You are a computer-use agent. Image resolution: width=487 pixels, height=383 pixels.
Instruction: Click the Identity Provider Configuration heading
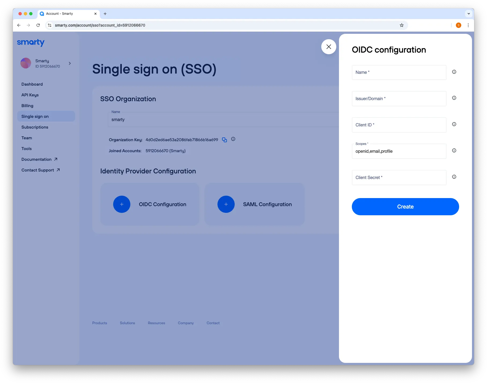[148, 171]
